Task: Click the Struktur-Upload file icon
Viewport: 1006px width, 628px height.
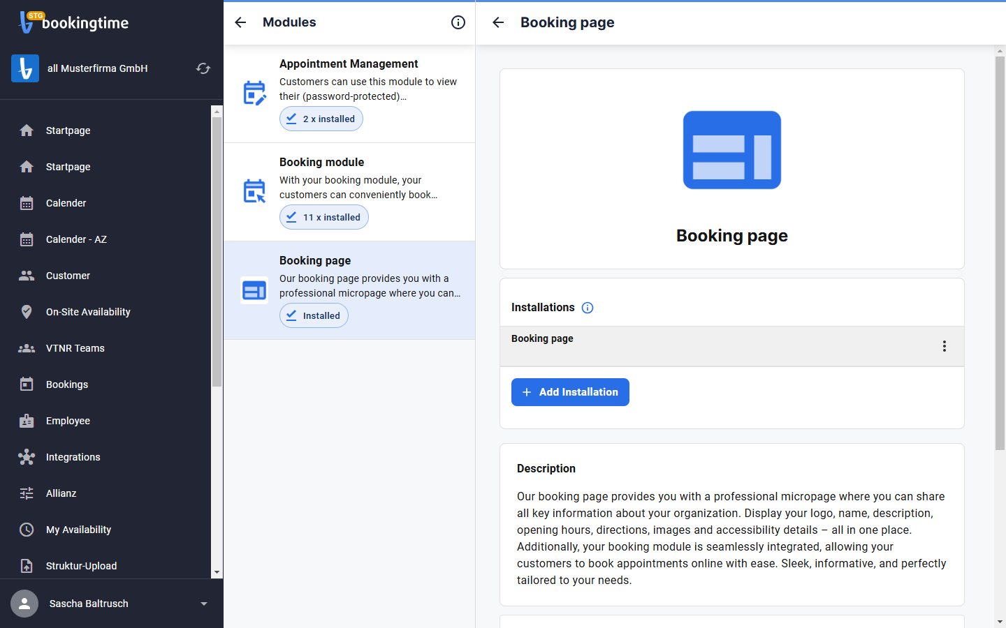Action: (x=27, y=566)
